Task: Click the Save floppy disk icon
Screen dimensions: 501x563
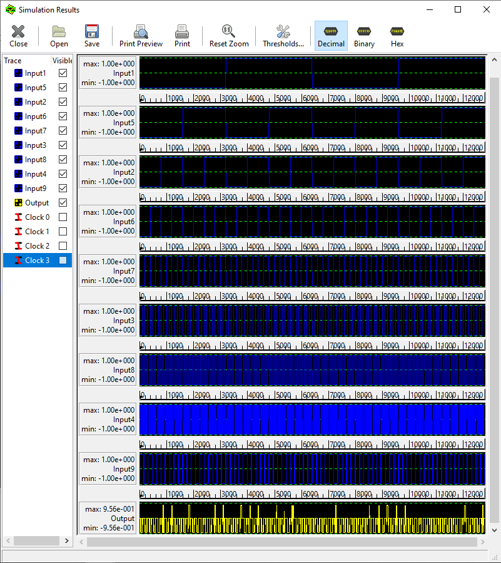Action: (x=92, y=36)
